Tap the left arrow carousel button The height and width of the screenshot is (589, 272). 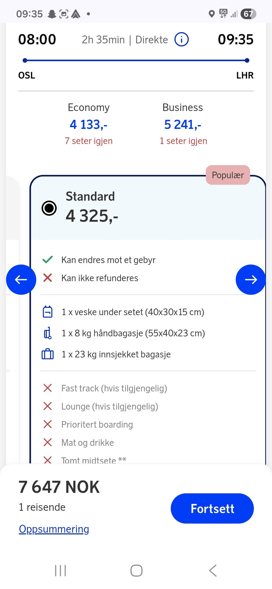(x=21, y=279)
